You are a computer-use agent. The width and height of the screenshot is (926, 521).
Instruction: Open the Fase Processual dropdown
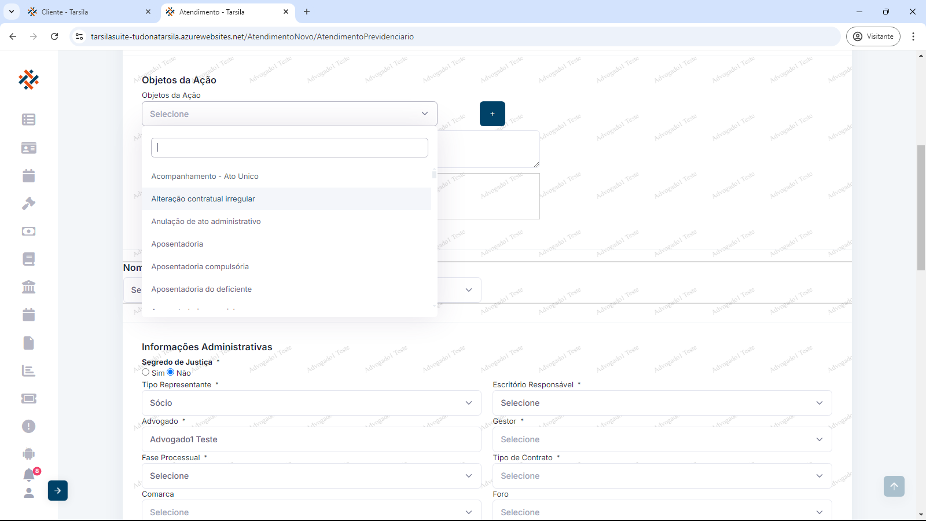click(x=311, y=476)
